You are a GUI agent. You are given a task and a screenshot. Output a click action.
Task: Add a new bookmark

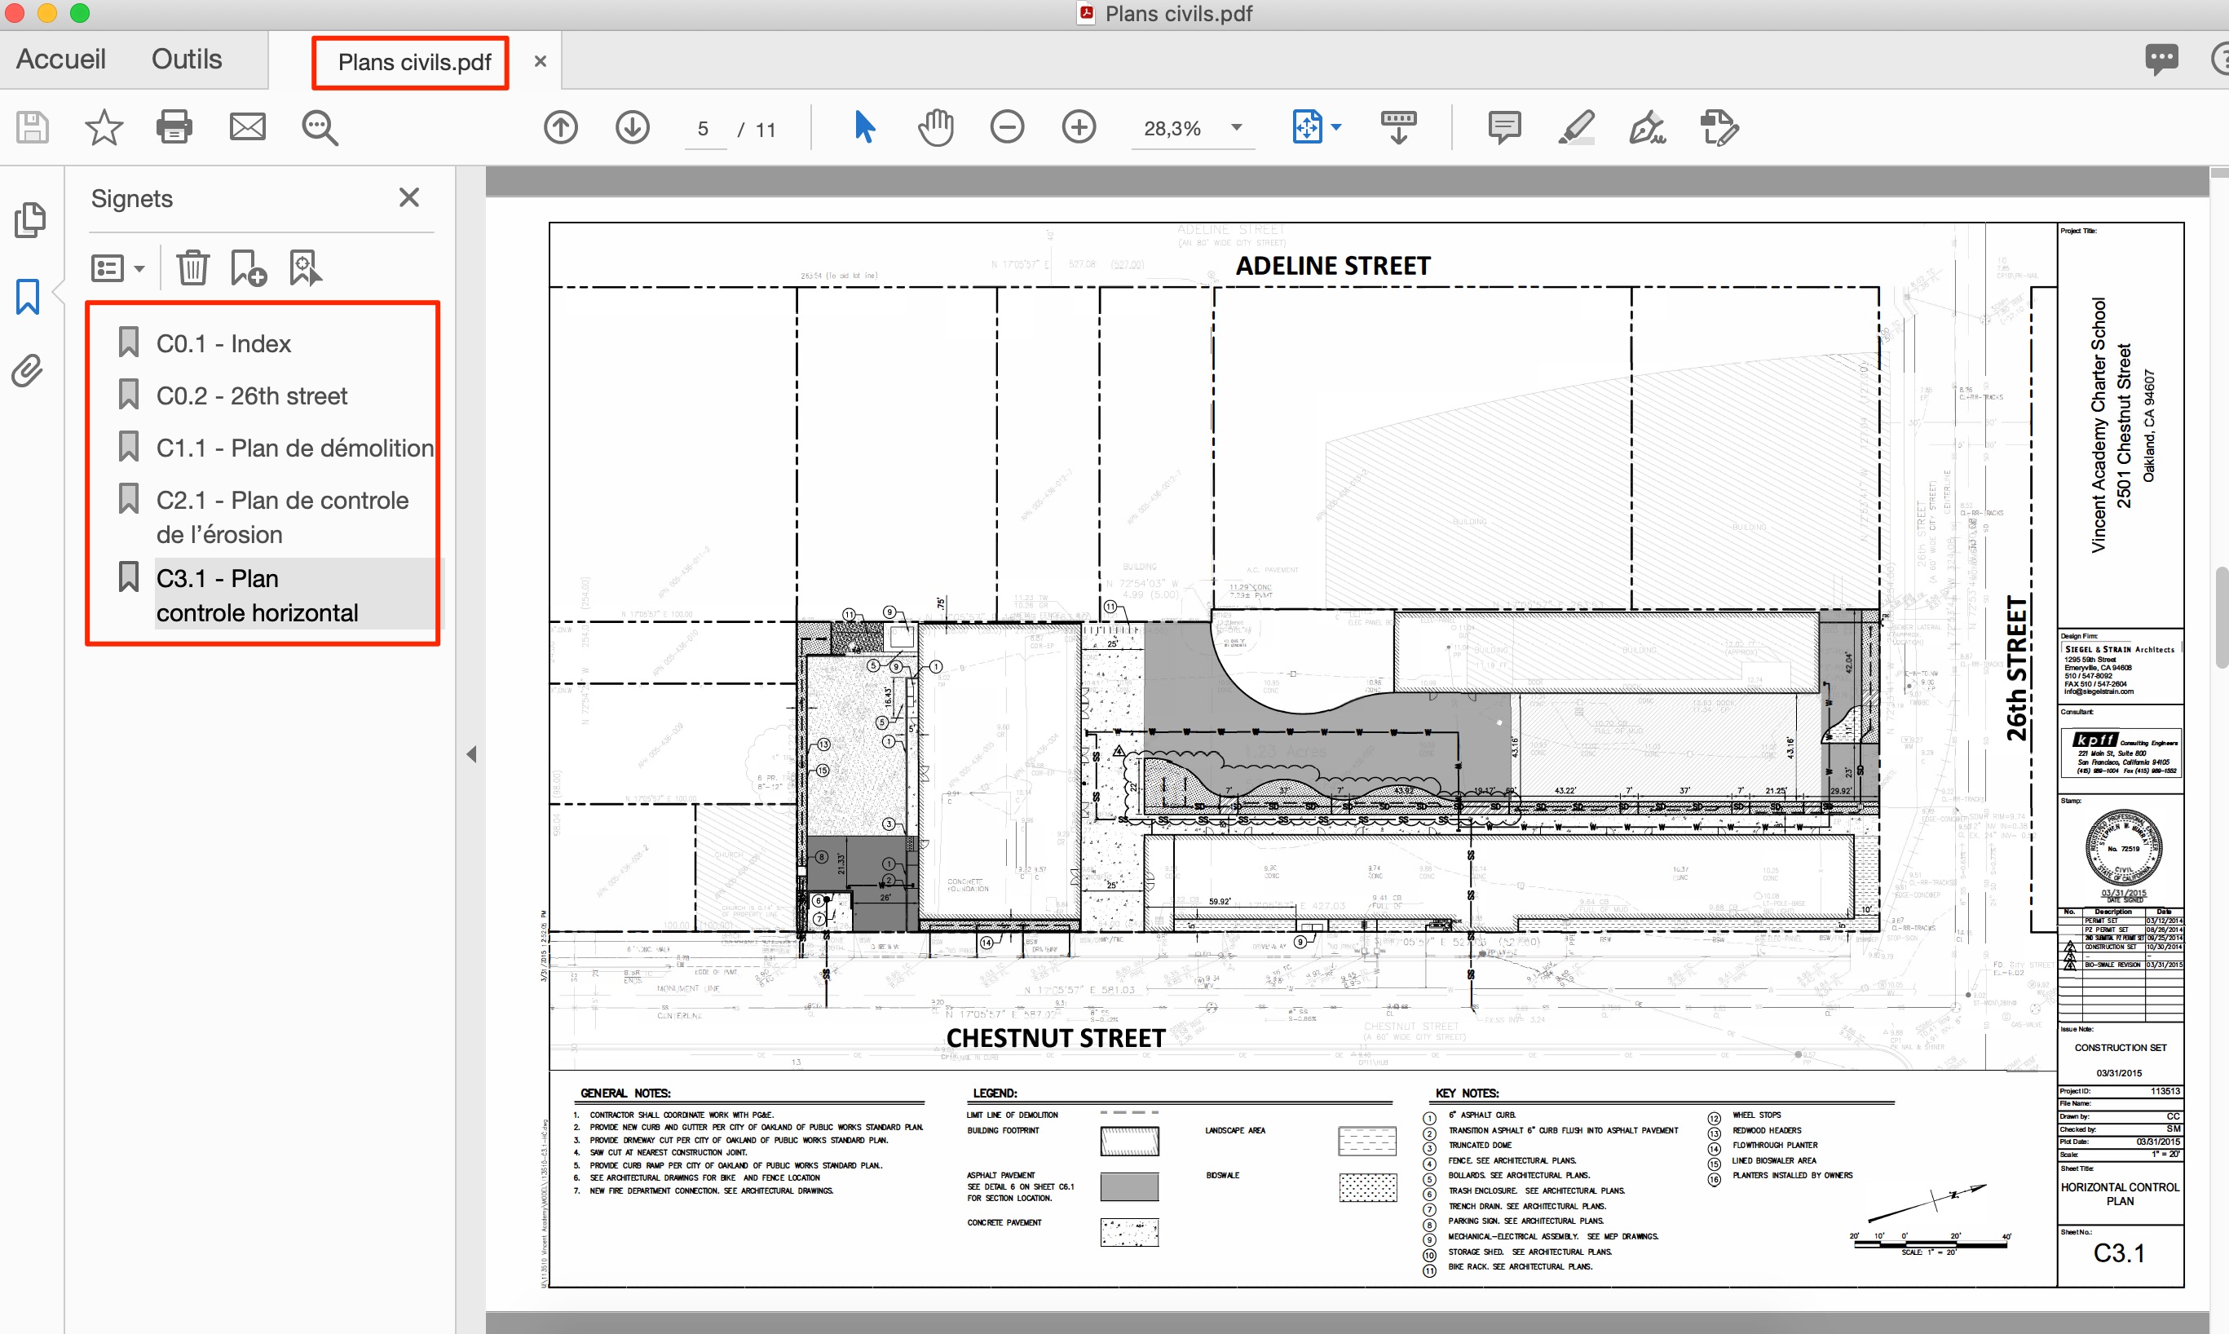pos(248,268)
